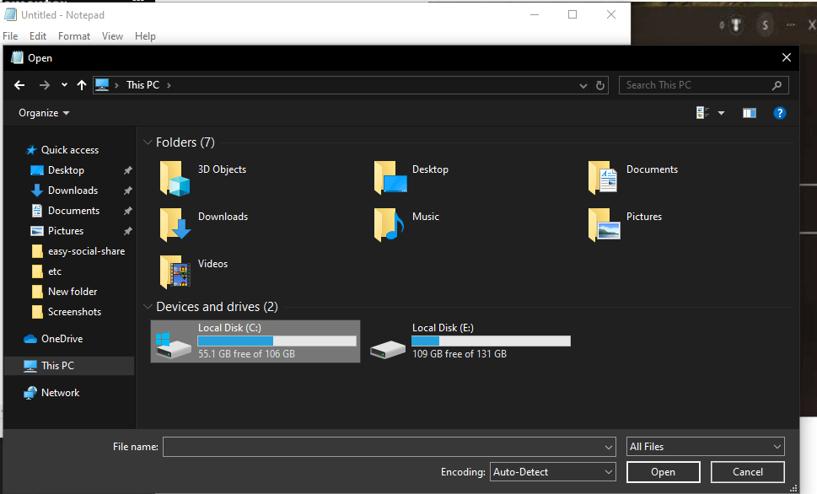
Task: Click the Downloads arrow icon in sidebar
Action: click(36, 191)
